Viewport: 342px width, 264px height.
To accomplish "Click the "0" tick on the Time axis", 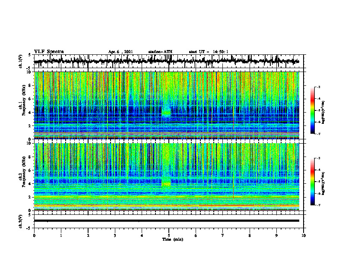I will click(x=34, y=236).
